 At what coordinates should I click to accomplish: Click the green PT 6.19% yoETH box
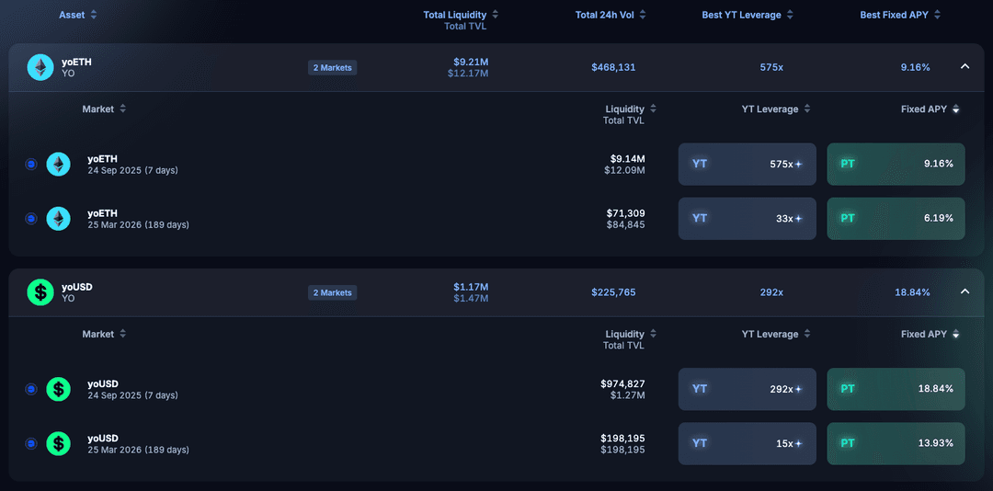click(896, 219)
